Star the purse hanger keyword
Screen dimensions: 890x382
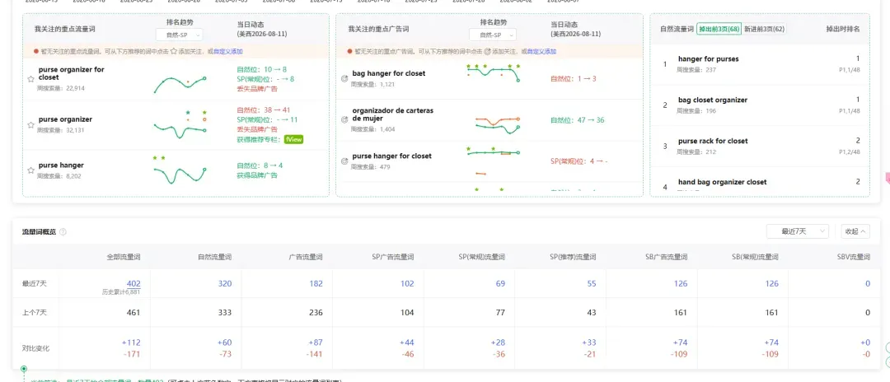[31, 170]
